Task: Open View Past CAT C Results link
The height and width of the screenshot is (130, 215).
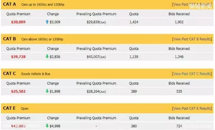Action: click(192, 74)
